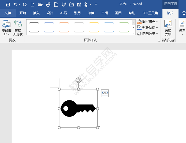Go to previous row of graphic styles

point(134,22)
